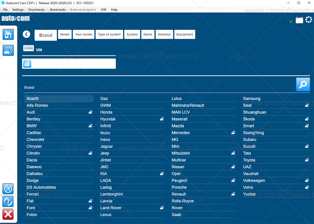Screen dimensions: 314x224
Task: Click the car icon beside Ford
Action: [90, 208]
